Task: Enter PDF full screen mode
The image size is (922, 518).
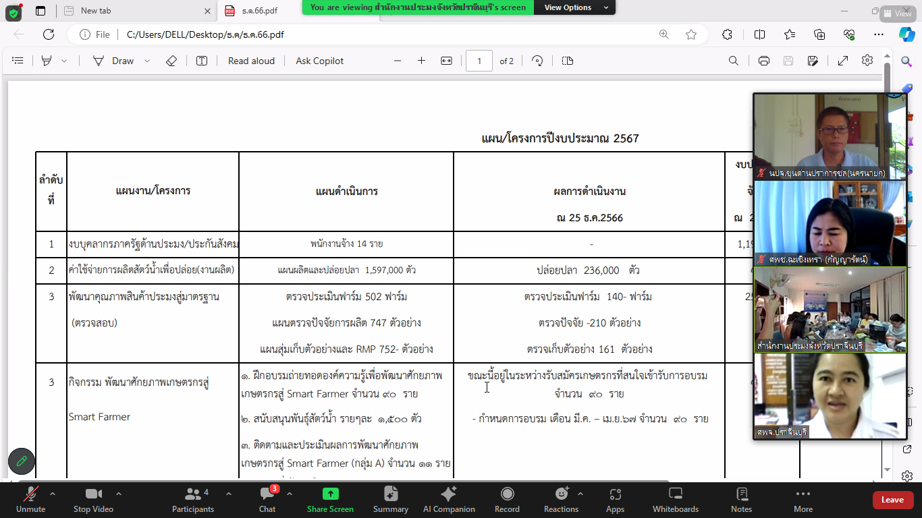Action: click(843, 61)
